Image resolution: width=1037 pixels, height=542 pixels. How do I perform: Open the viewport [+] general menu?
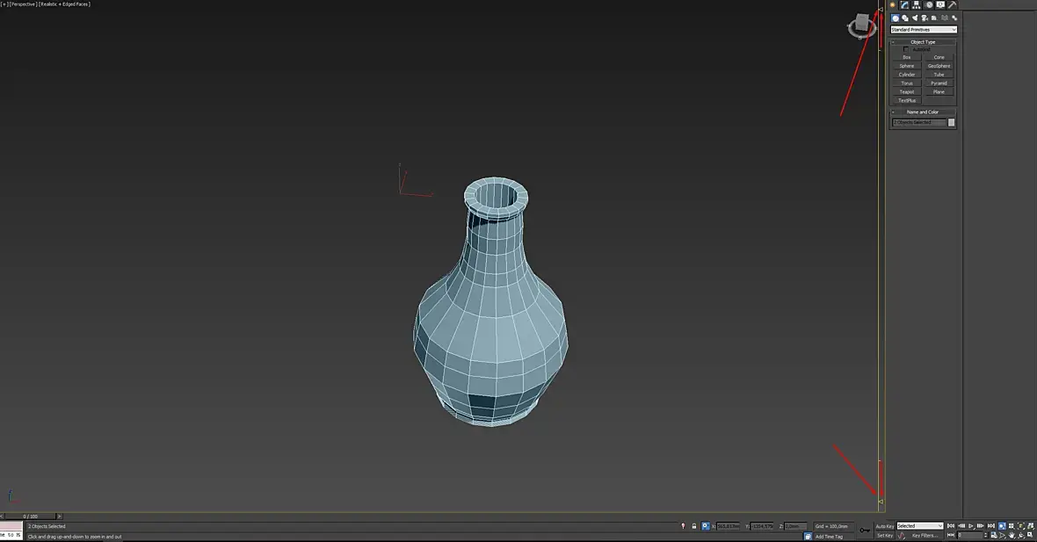coord(4,4)
